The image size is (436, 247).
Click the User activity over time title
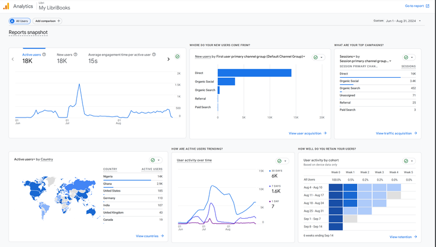[x=194, y=160]
